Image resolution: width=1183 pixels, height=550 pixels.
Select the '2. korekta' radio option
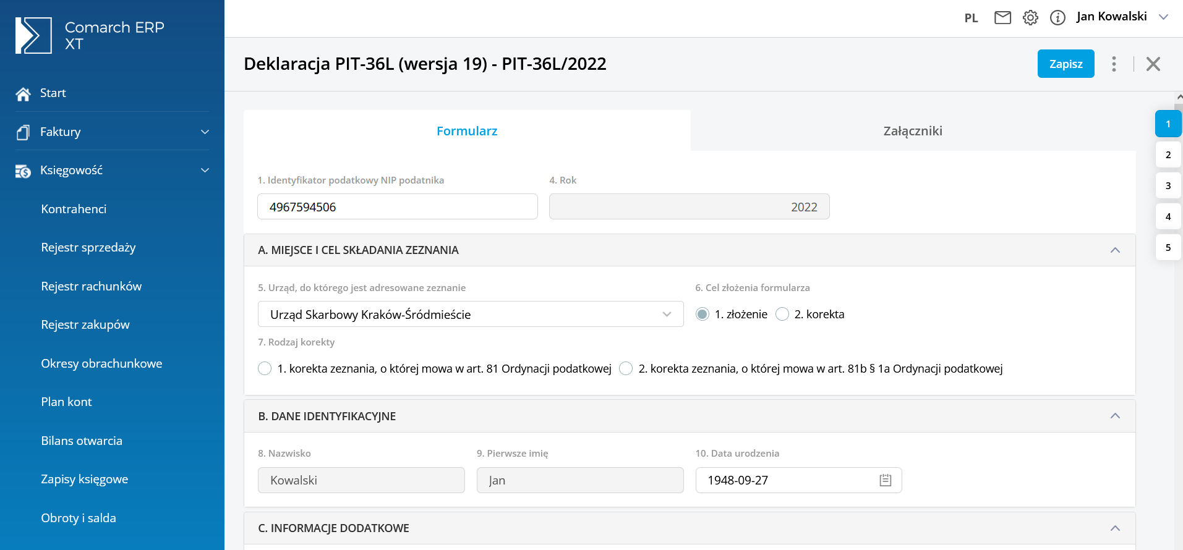click(782, 315)
